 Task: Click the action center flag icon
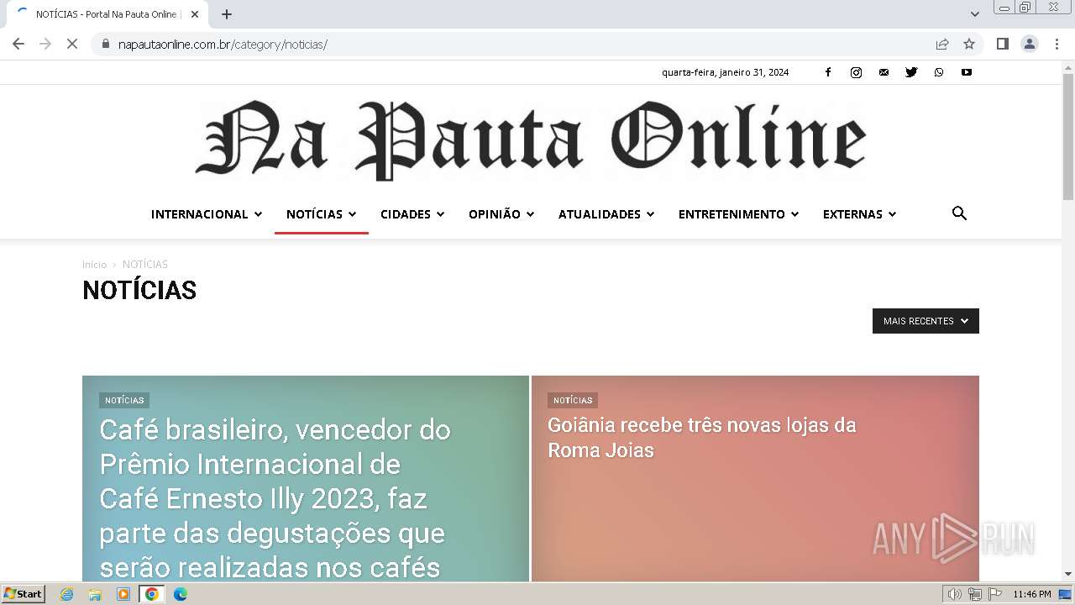click(995, 594)
